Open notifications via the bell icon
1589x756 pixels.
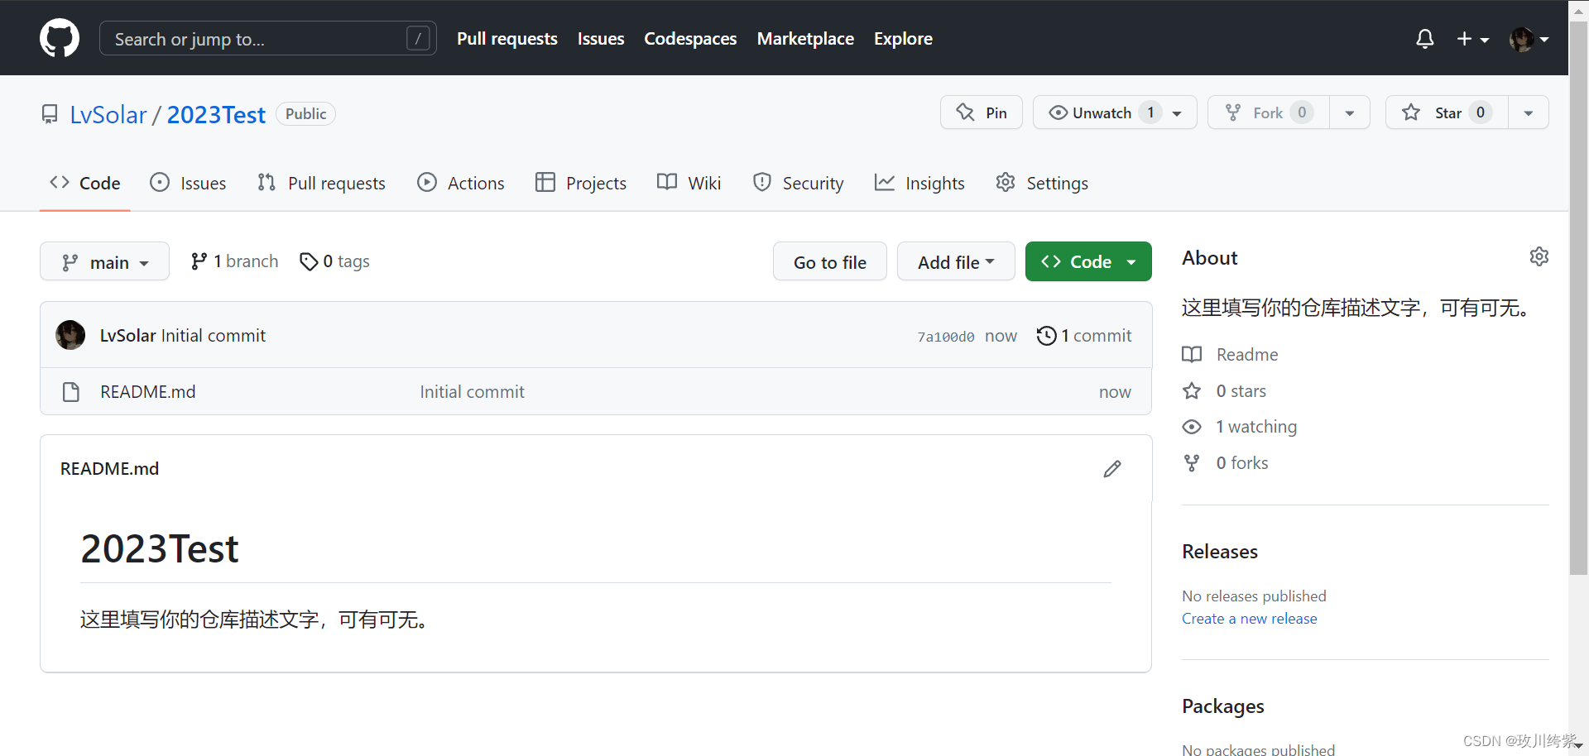[x=1424, y=39]
